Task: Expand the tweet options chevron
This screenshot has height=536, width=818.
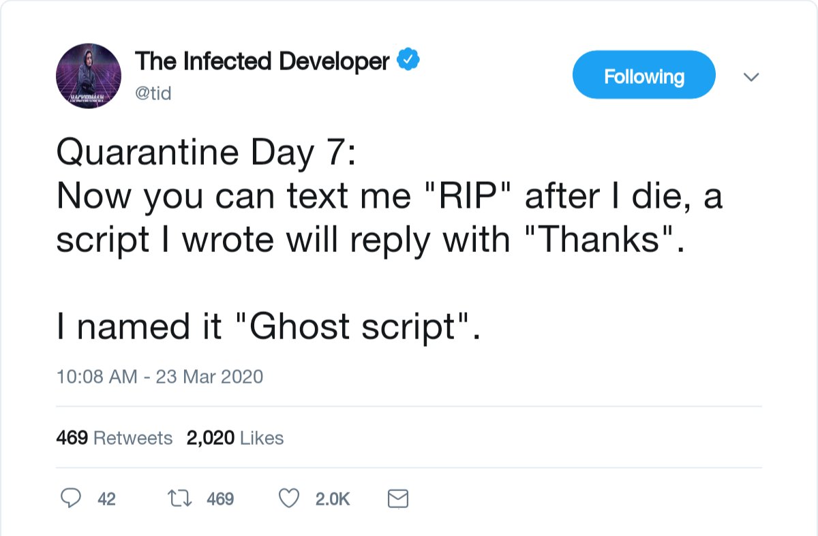Action: [751, 76]
